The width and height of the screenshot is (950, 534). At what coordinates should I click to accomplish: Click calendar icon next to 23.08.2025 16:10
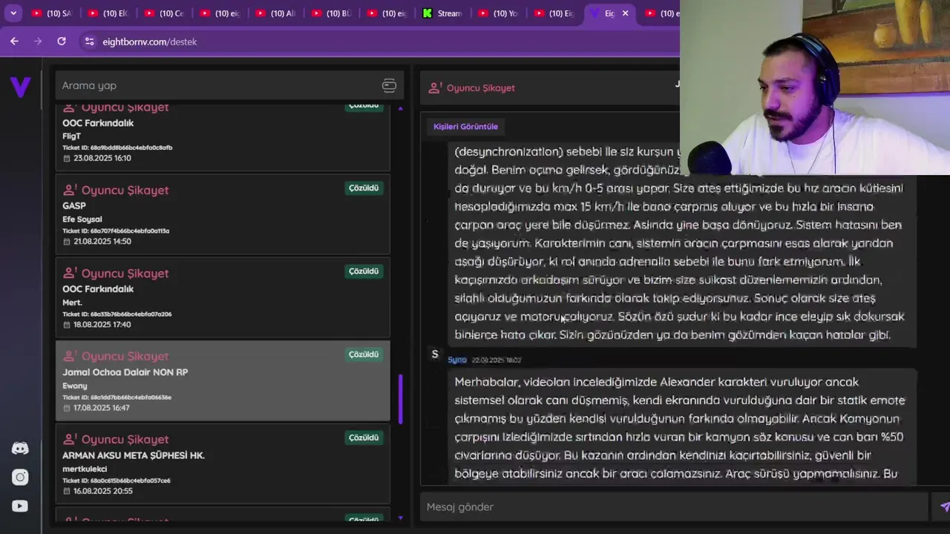(67, 159)
